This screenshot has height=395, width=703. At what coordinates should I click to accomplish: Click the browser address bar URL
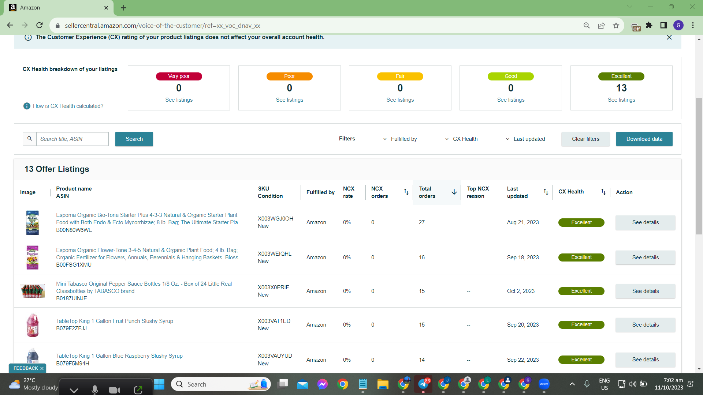tap(163, 26)
